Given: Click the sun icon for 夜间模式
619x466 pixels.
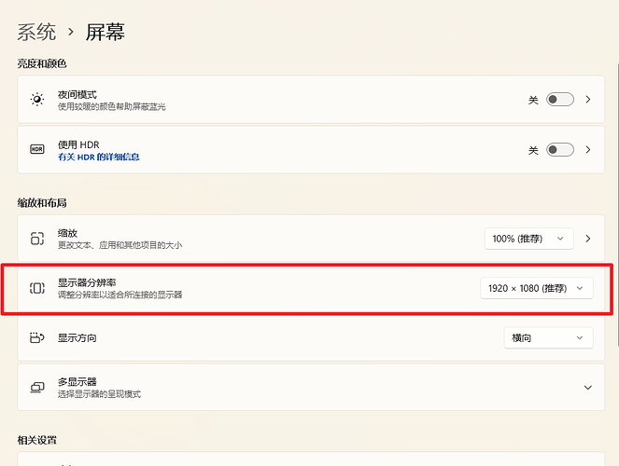Looking at the screenshot, I should point(36,100).
